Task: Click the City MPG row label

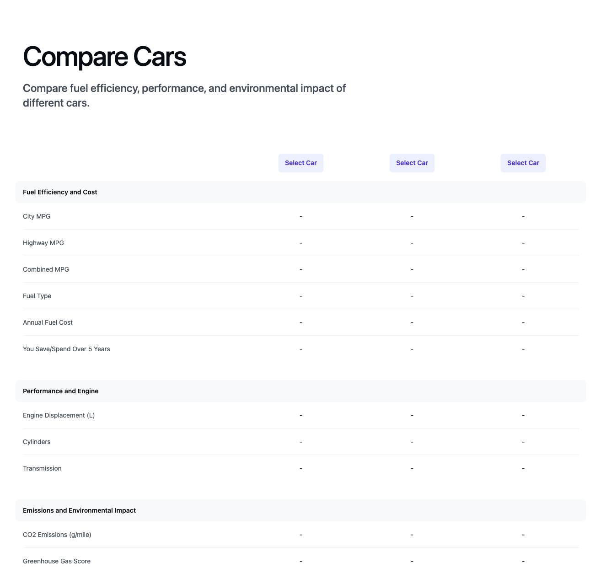Action: (37, 216)
